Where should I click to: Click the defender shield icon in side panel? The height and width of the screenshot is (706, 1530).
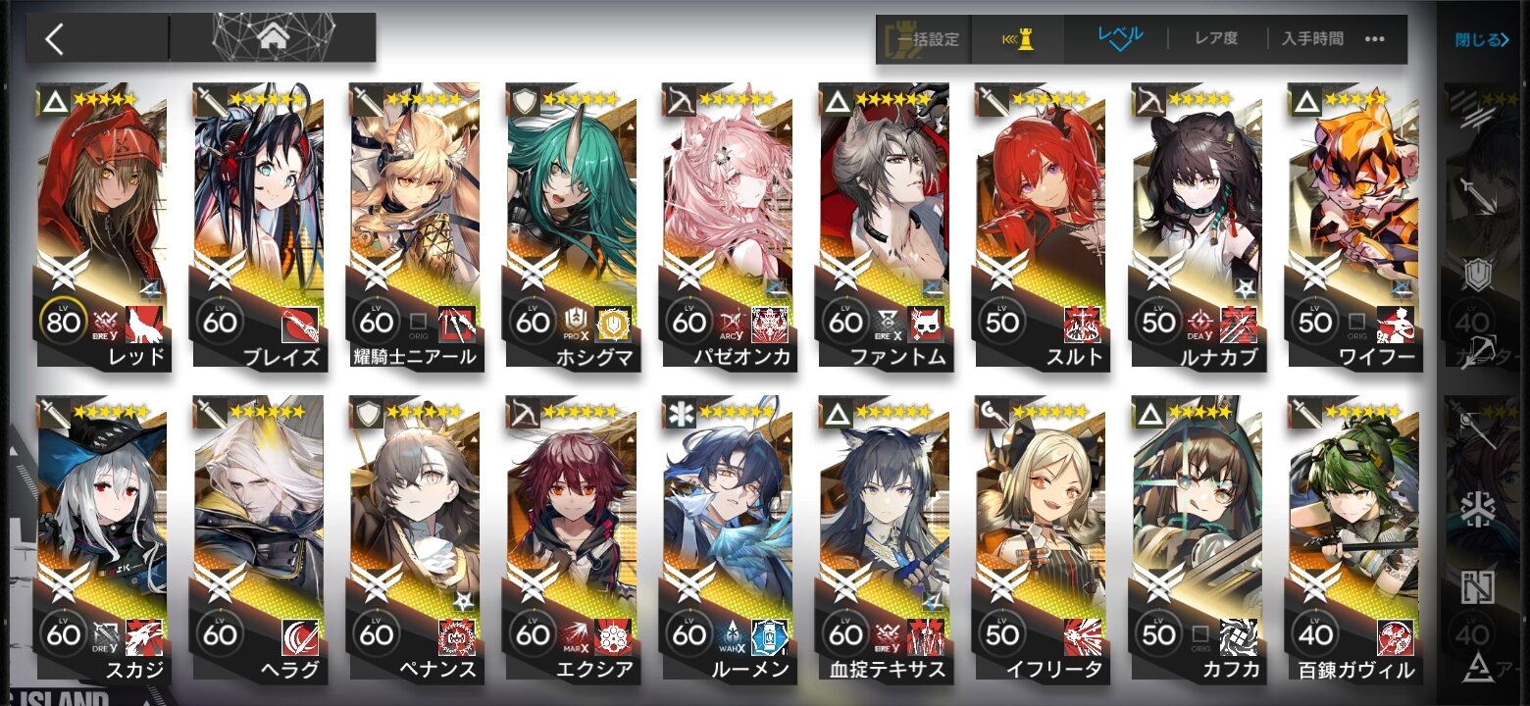1477,274
